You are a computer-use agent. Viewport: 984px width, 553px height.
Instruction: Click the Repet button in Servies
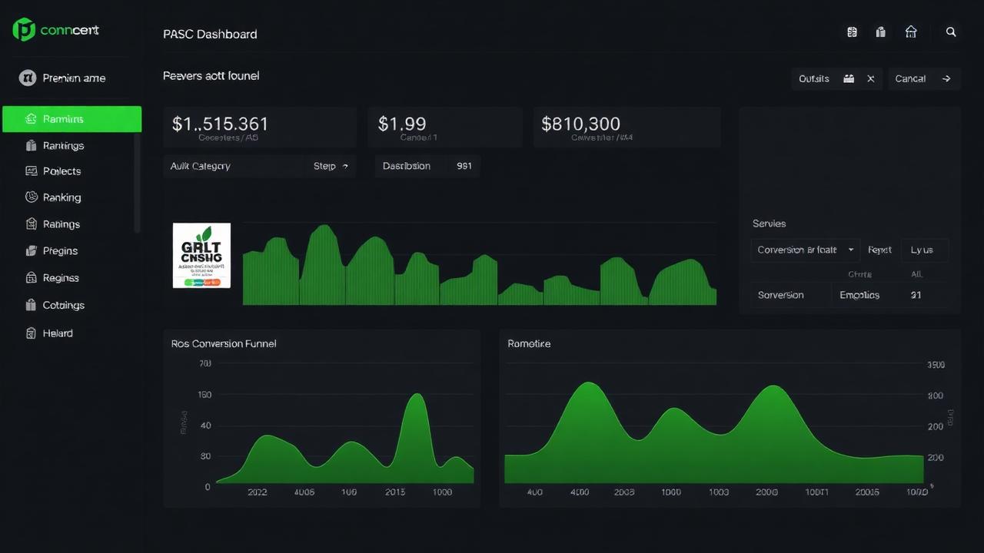click(879, 250)
